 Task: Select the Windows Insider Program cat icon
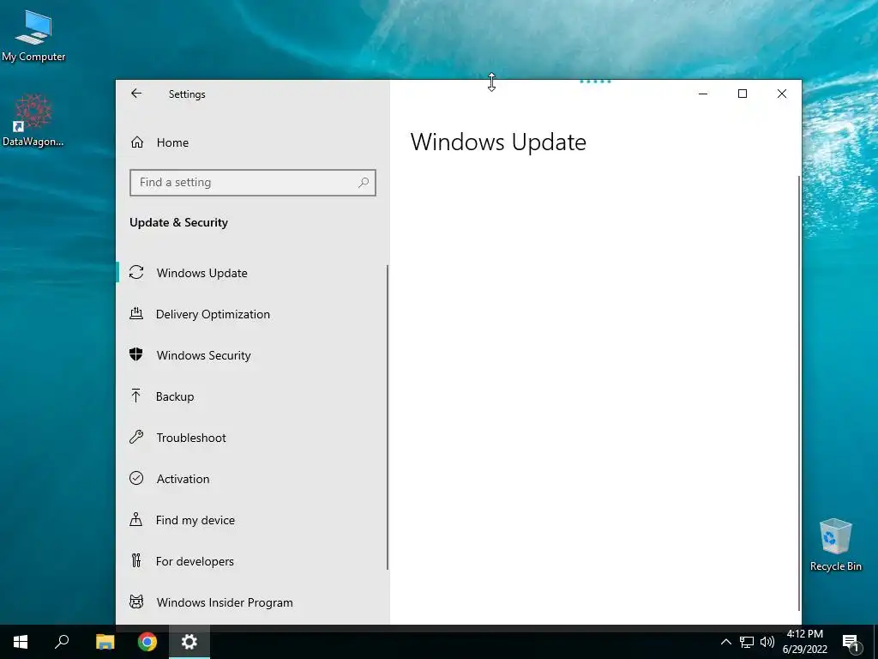pyautogui.click(x=136, y=602)
